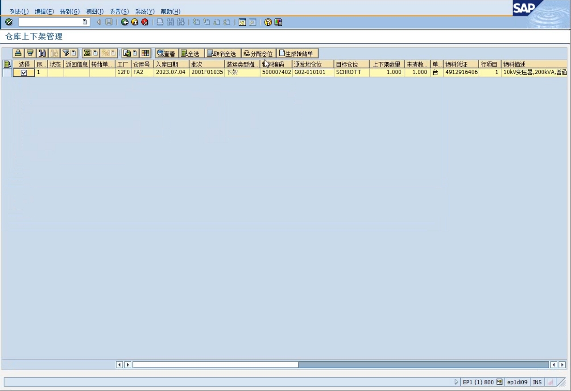Image resolution: width=571 pixels, height=391 pixels.
Task: Click the row 1 selector at the left edge
Action: 7,73
